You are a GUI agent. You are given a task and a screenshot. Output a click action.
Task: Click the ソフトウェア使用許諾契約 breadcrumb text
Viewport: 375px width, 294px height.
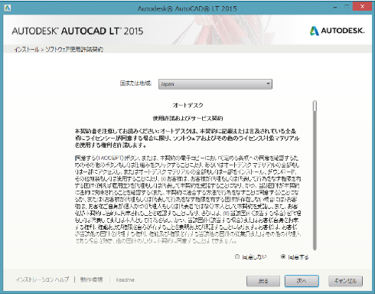click(x=74, y=49)
